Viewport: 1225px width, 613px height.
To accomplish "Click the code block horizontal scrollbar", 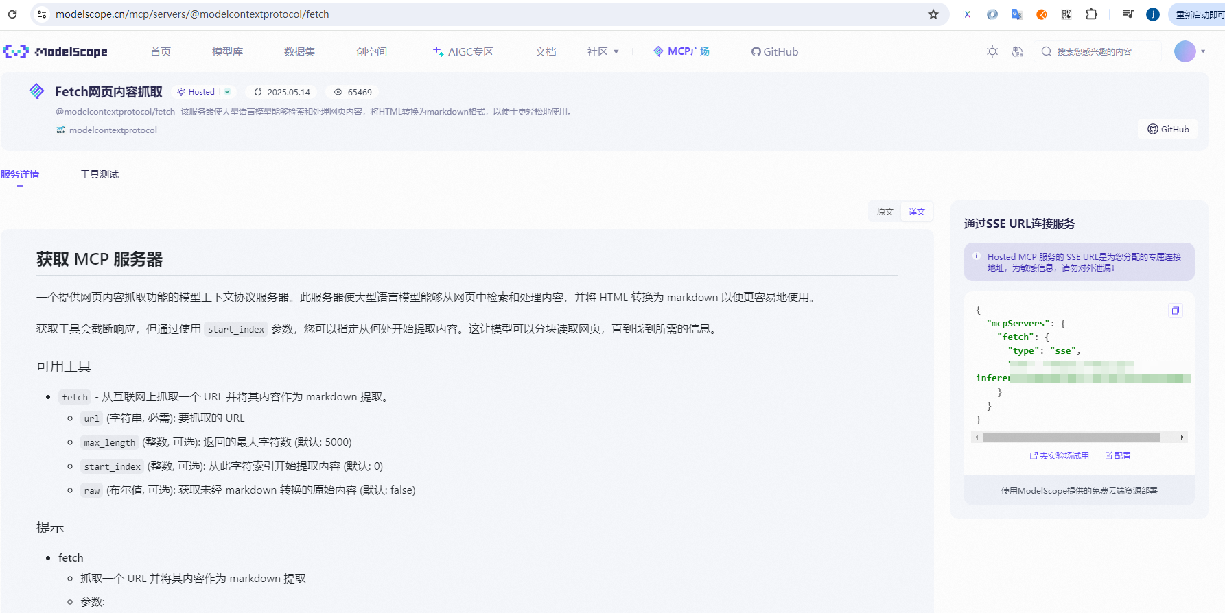I will pos(1071,437).
